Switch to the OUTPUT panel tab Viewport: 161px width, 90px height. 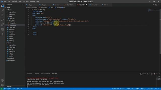[37, 74]
